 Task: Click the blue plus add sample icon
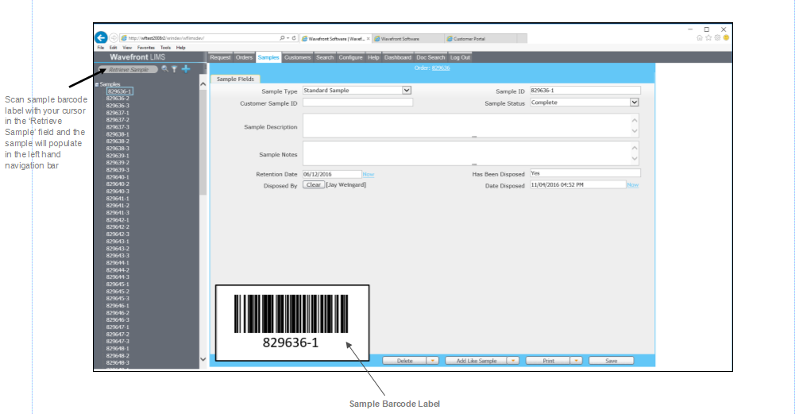click(186, 69)
